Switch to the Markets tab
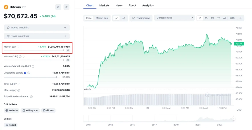 point(104,5)
